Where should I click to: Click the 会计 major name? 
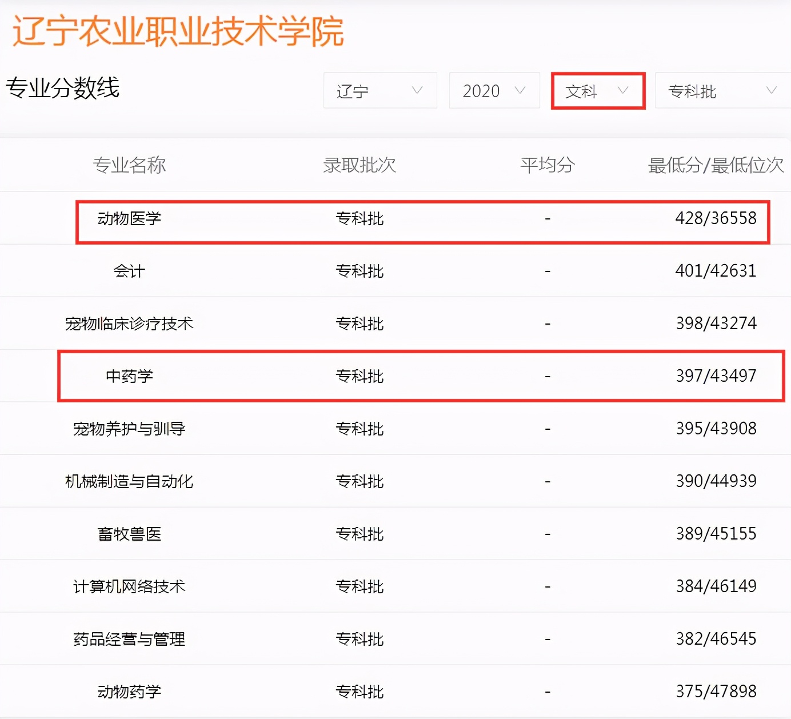coord(129,270)
